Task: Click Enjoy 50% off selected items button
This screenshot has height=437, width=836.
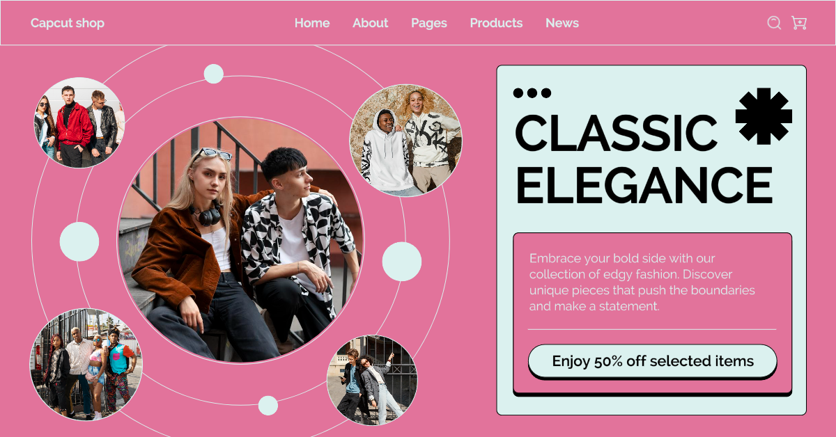Action: (x=653, y=362)
